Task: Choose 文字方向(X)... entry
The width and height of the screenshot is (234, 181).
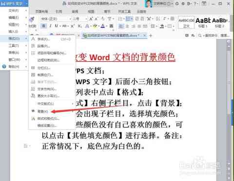Action: [52, 89]
